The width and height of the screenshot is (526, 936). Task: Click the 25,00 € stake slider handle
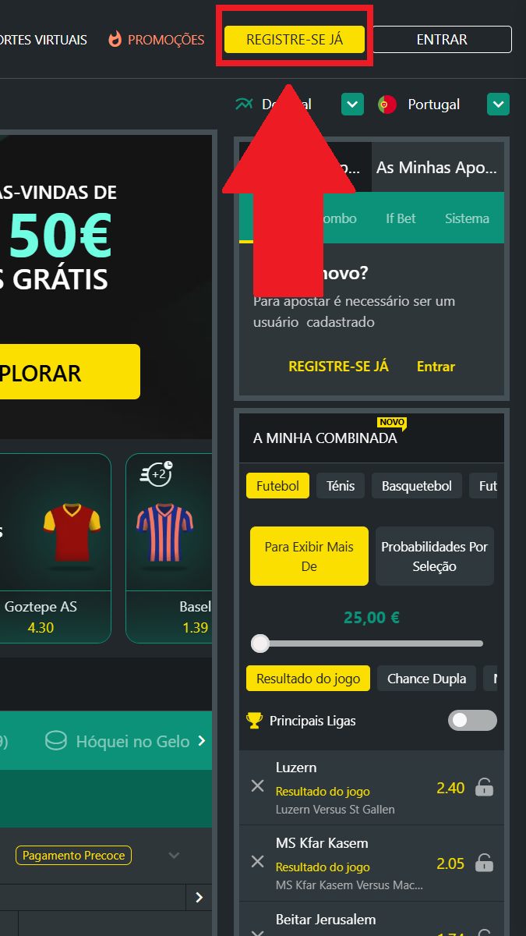(x=260, y=643)
